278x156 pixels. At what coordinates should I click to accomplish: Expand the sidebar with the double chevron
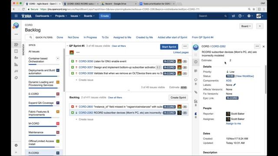click(16, 152)
